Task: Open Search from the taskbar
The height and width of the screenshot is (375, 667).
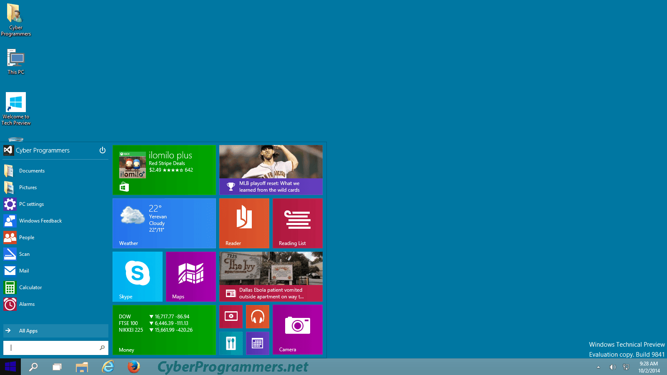Action: click(x=33, y=367)
